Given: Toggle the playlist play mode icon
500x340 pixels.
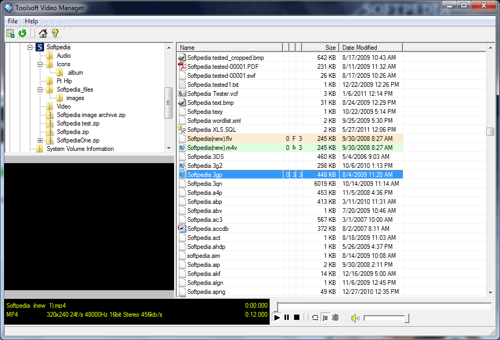Looking at the screenshot, I should [x=336, y=317].
